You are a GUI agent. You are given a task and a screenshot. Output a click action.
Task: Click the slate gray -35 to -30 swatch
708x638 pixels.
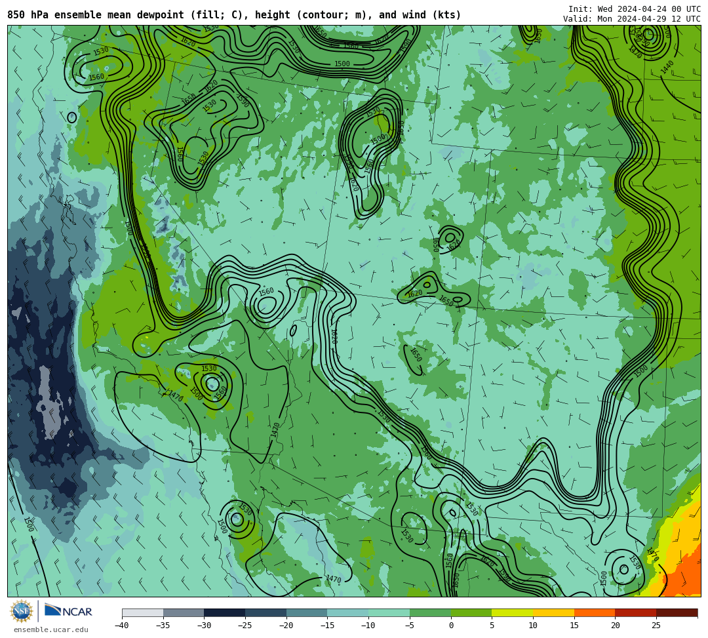pos(184,612)
